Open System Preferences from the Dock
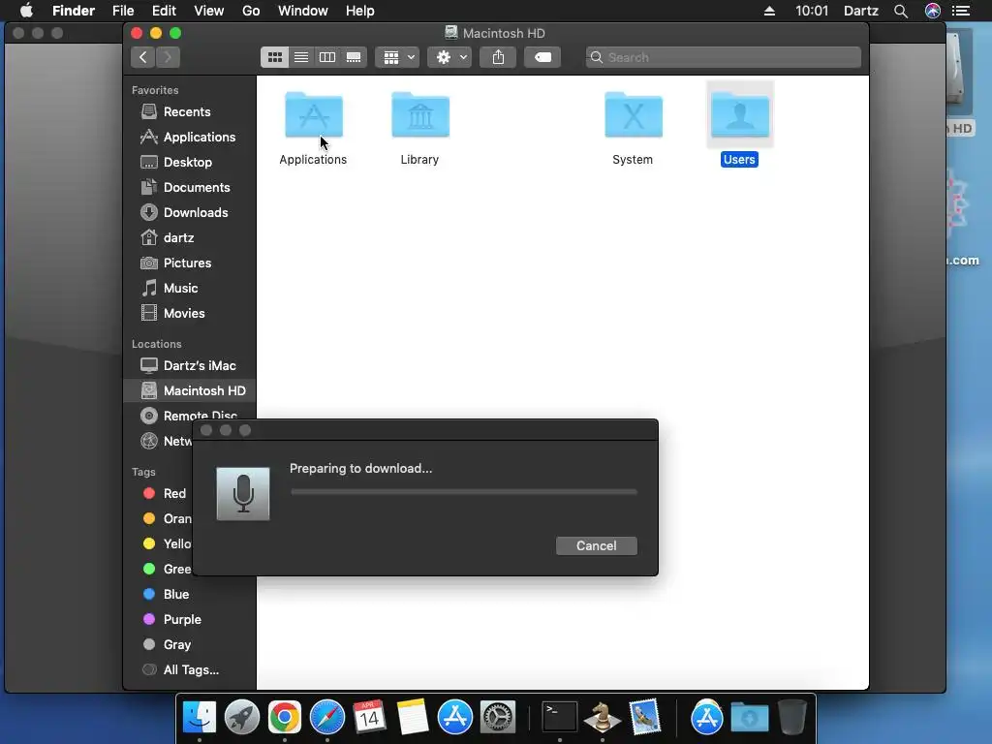992x744 pixels. [x=498, y=717]
